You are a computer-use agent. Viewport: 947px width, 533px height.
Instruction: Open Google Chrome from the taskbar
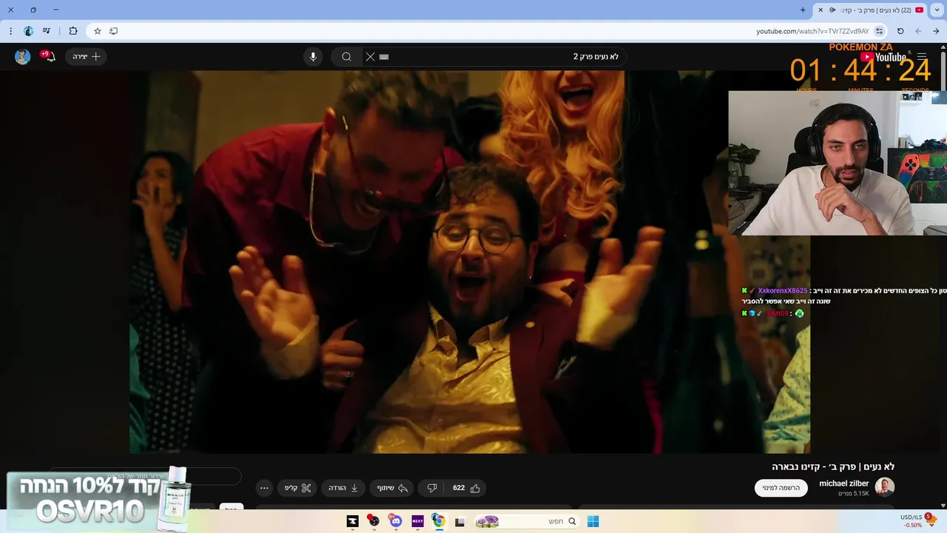coord(438,521)
